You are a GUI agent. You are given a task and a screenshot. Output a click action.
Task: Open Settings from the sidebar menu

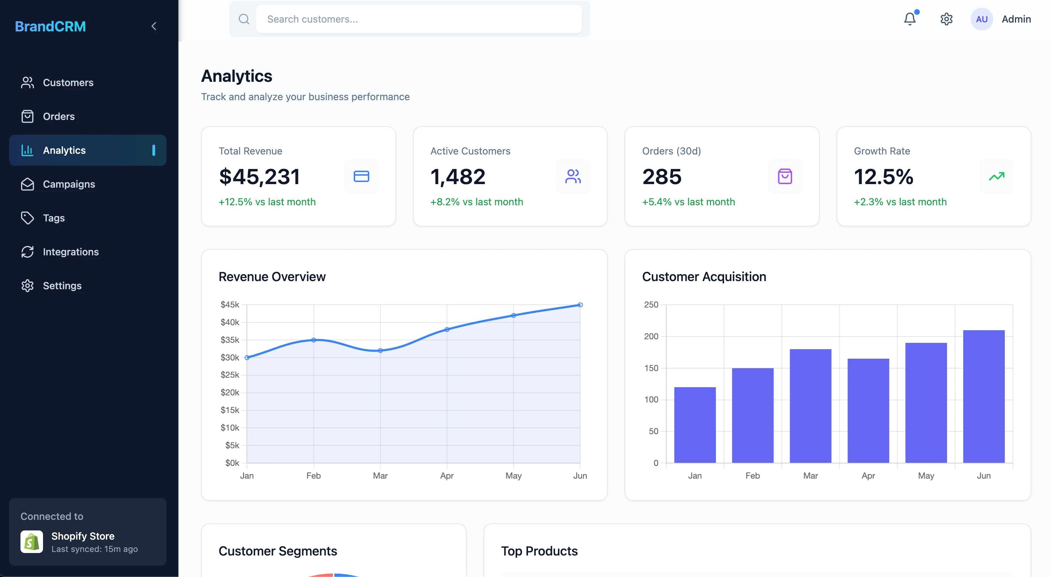point(62,286)
